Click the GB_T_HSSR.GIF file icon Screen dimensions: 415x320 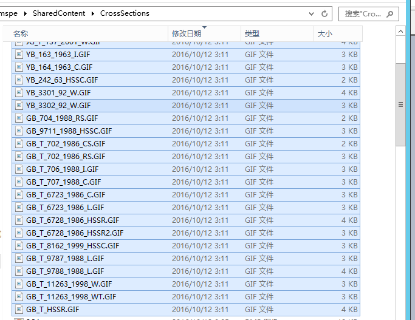click(x=19, y=310)
